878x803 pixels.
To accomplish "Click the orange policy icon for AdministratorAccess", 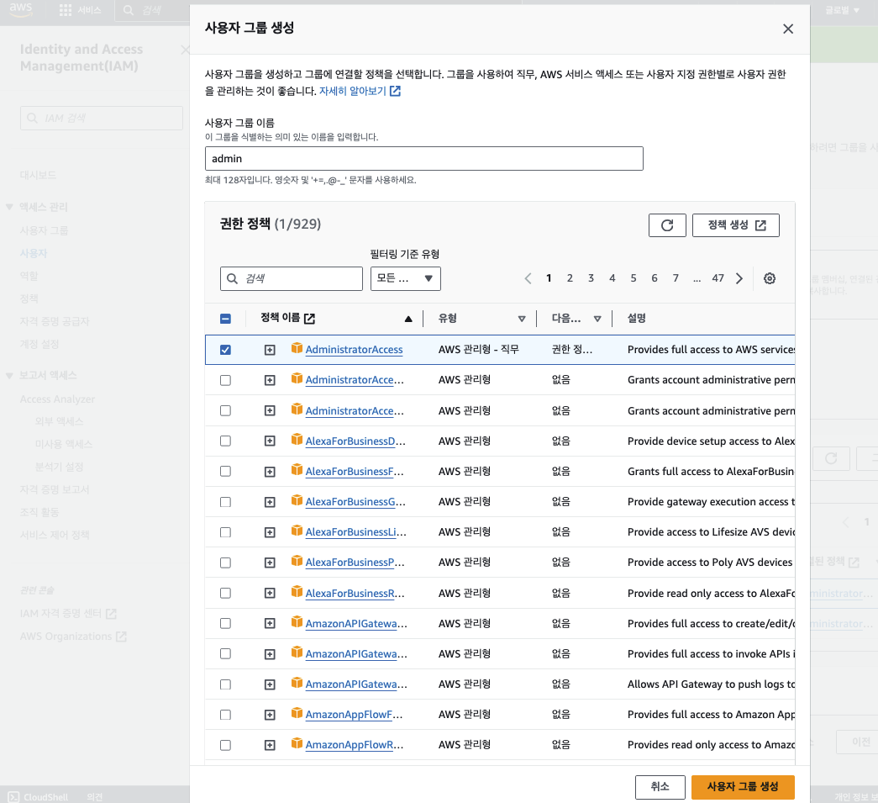I will pos(297,349).
